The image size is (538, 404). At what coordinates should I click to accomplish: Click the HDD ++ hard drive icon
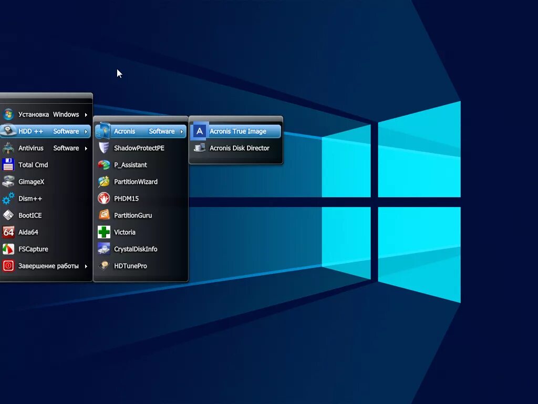[8, 131]
